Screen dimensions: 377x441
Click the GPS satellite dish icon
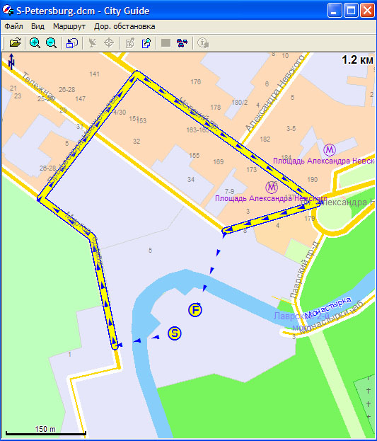click(x=93, y=42)
